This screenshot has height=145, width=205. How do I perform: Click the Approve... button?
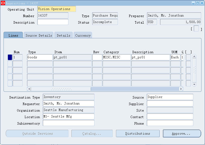tap(182, 134)
